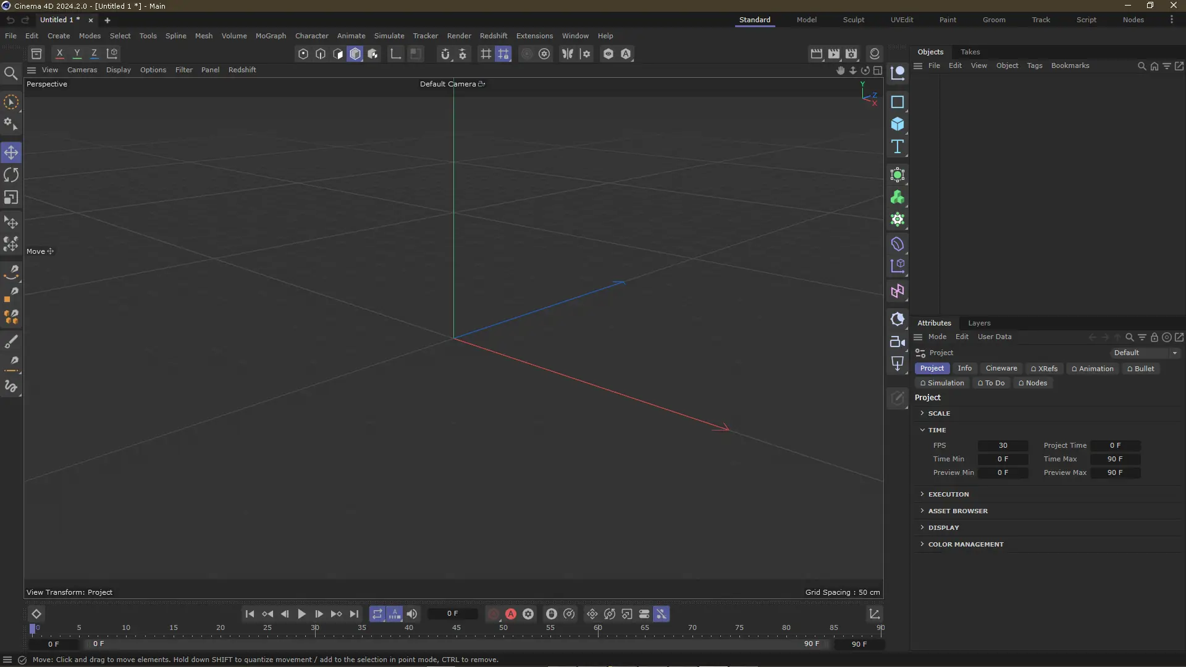The image size is (1186, 667).
Task: Add a Text spline object
Action: (898, 147)
